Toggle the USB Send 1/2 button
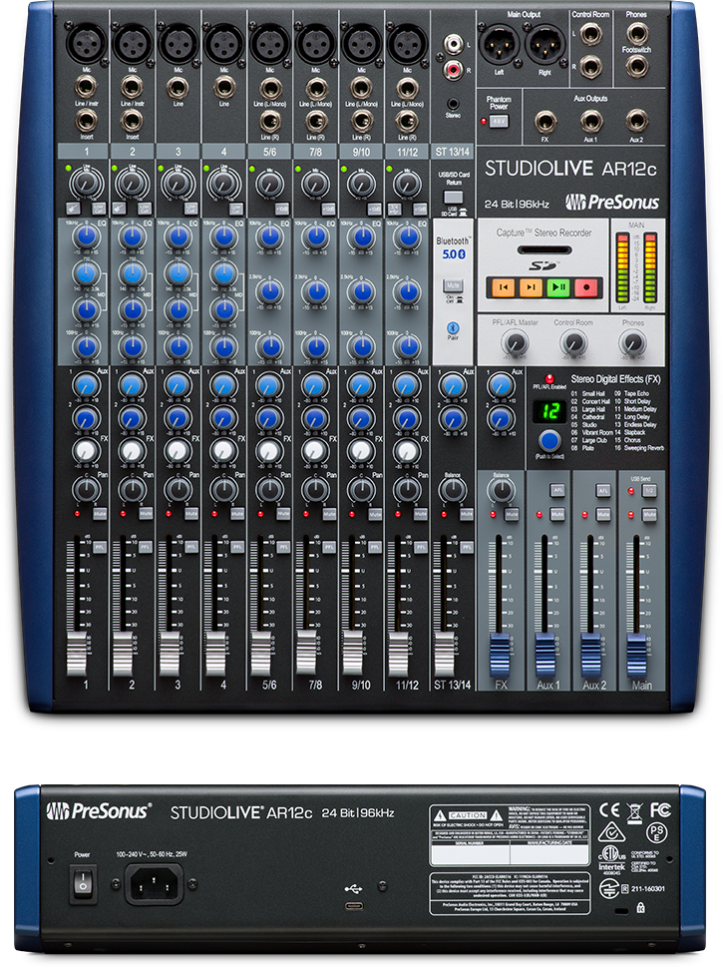The image size is (723, 968). coord(649,490)
